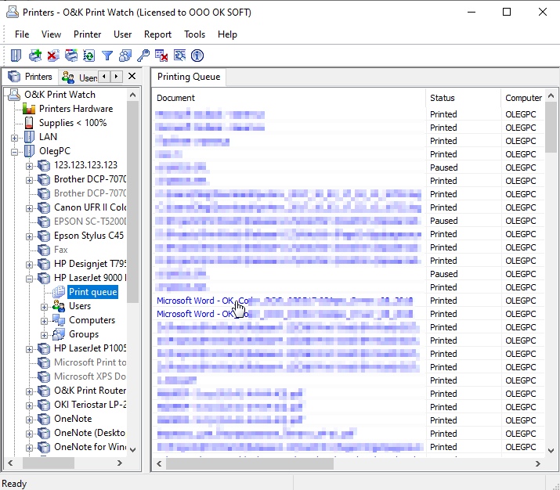Expand the Groups tree node
This screenshot has width=560, height=490.
point(45,334)
